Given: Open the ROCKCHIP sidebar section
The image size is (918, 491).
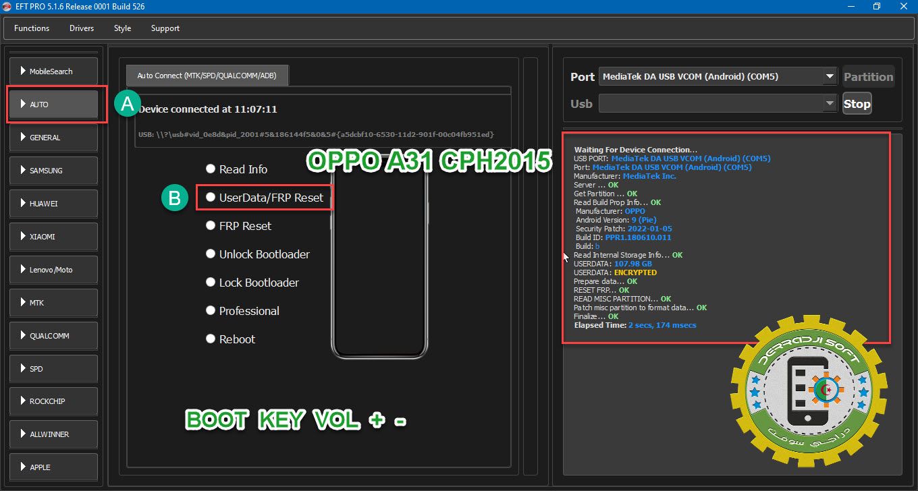Looking at the screenshot, I should [x=54, y=401].
